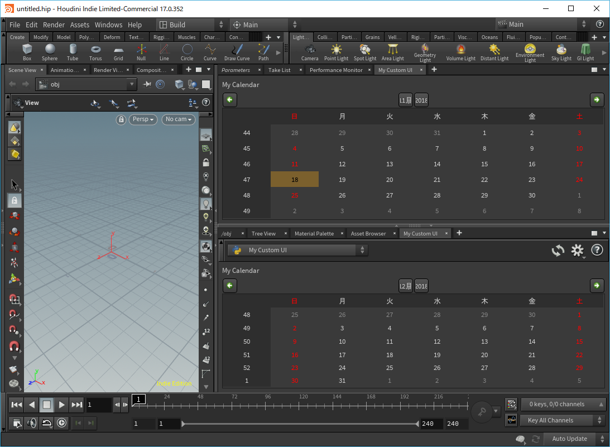
Task: Open the gear settings in Python panel
Action: pyautogui.click(x=577, y=251)
